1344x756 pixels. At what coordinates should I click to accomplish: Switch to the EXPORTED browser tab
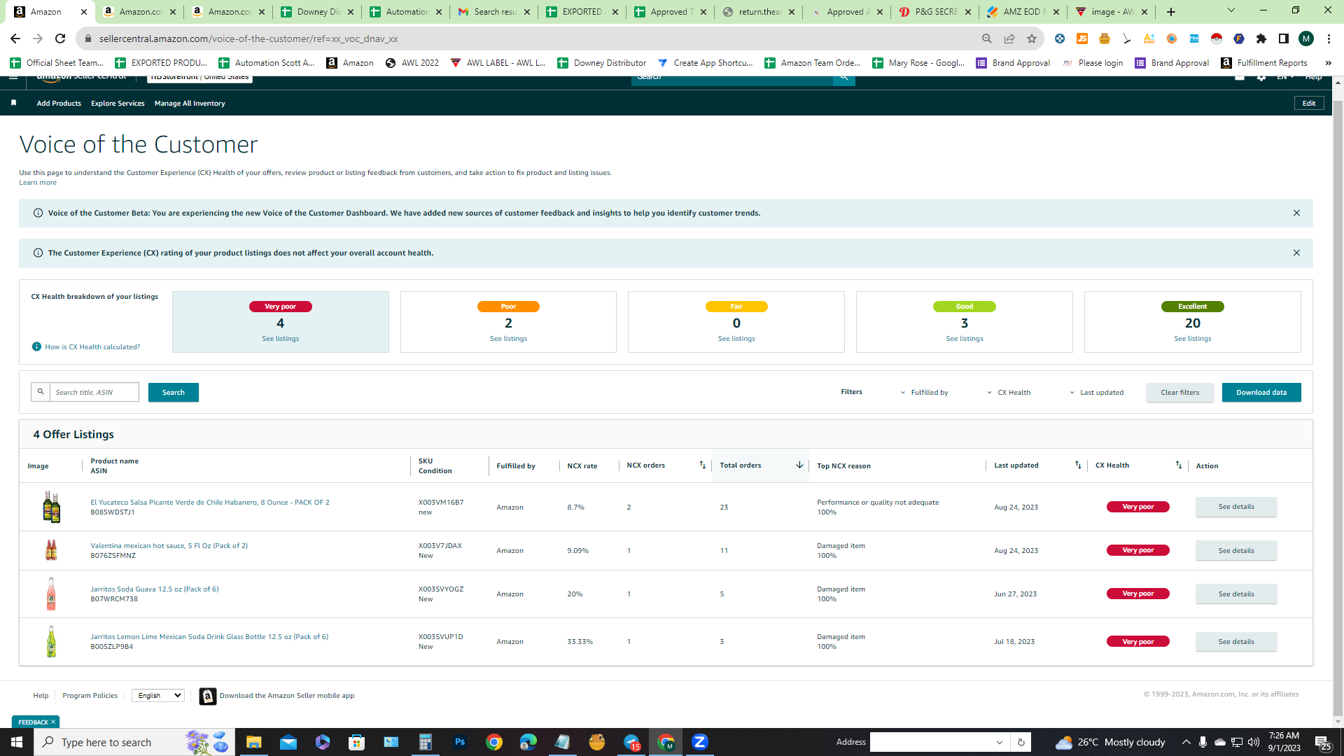tap(582, 12)
